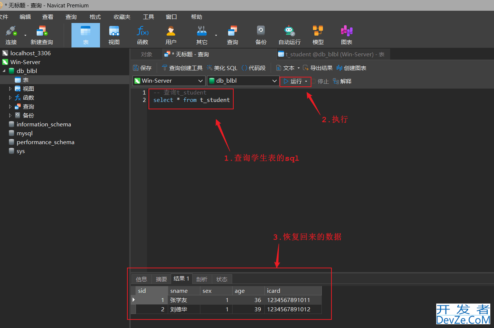Expand the Backups (备份) tree node
Screen dimensions: 494x328
tap(10, 115)
